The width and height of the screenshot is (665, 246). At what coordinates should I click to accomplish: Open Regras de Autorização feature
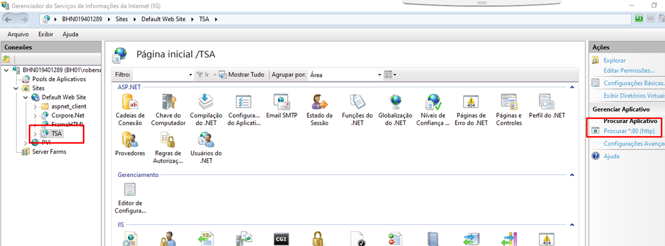point(168,148)
